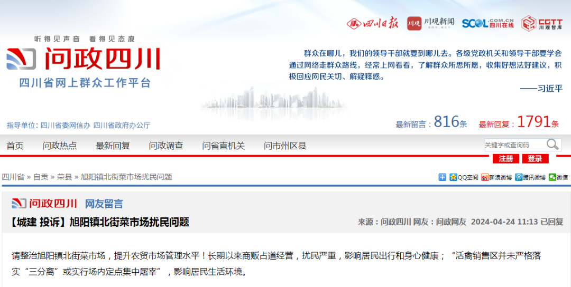Screen dimensions: 571x287
Task: Share to QQ空间
Action: click(464, 177)
